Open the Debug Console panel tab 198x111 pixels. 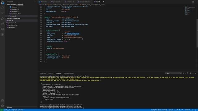[x=69, y=73]
